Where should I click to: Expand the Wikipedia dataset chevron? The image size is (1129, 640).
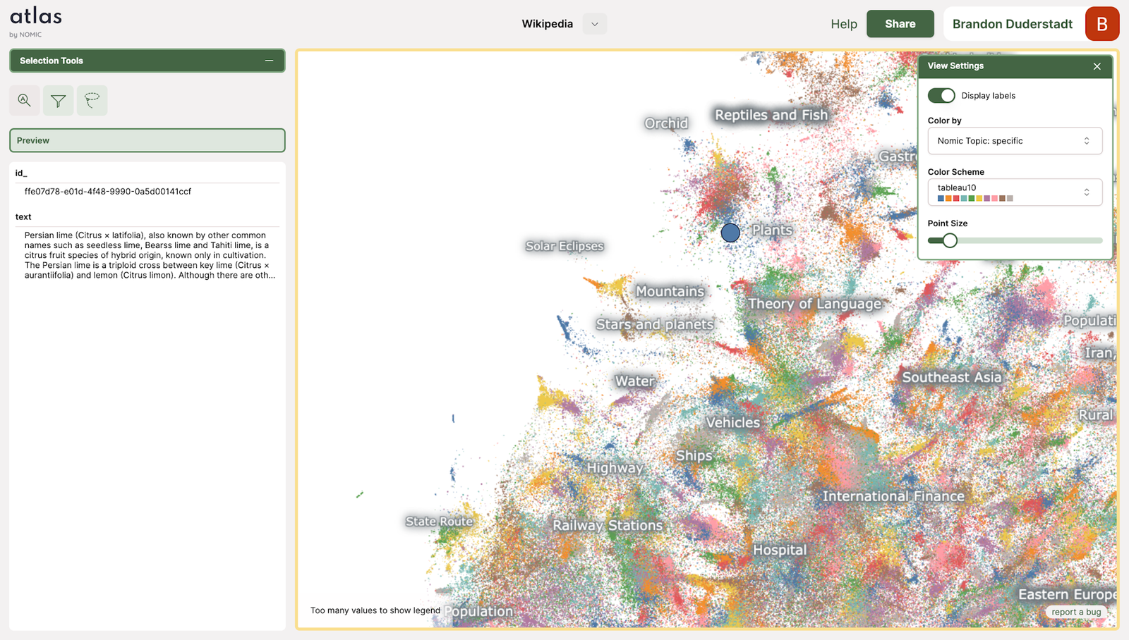595,24
